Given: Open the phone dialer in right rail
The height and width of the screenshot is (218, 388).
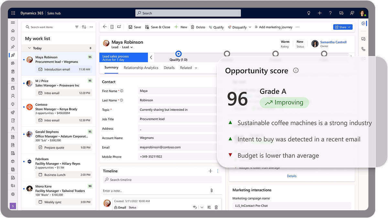Looking at the screenshot, I should (x=363, y=49).
